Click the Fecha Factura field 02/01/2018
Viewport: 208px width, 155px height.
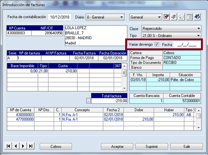point(84,58)
